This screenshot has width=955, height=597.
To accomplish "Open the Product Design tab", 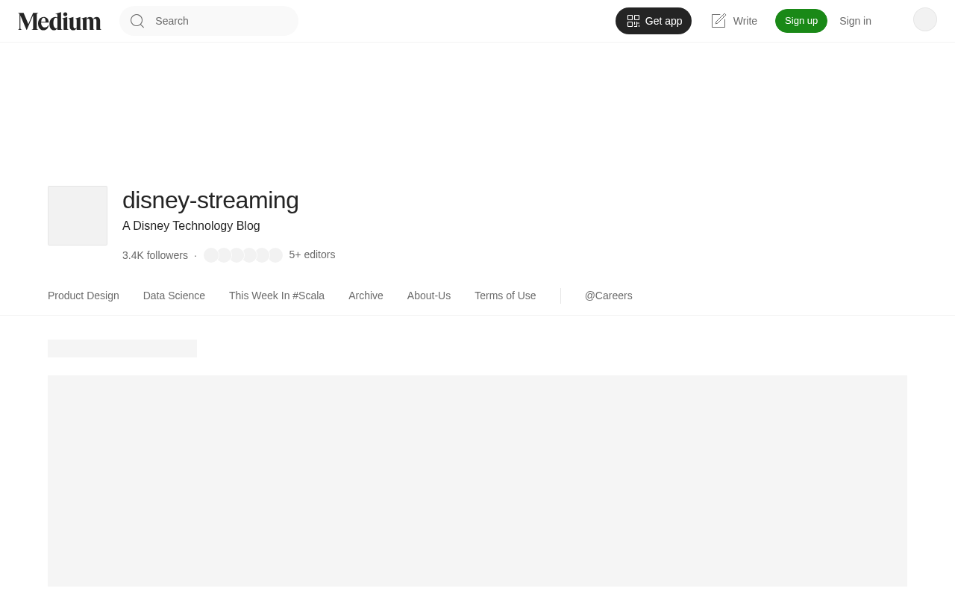I will click(84, 296).
